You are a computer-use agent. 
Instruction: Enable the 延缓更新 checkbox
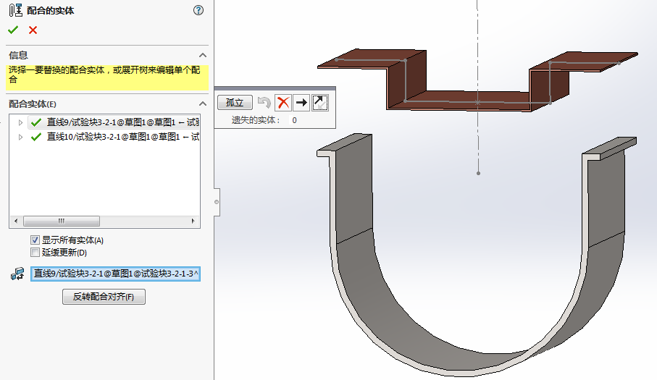[35, 253]
